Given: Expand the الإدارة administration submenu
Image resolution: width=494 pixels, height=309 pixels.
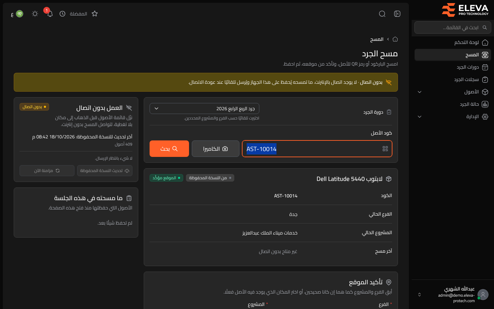Looking at the screenshot, I should click(x=453, y=117).
